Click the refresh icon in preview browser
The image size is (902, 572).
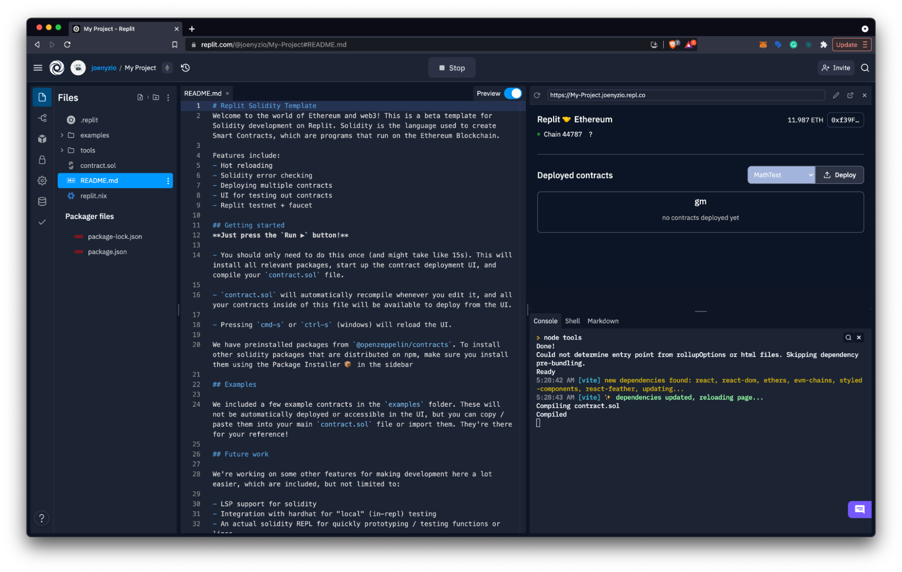pyautogui.click(x=540, y=95)
